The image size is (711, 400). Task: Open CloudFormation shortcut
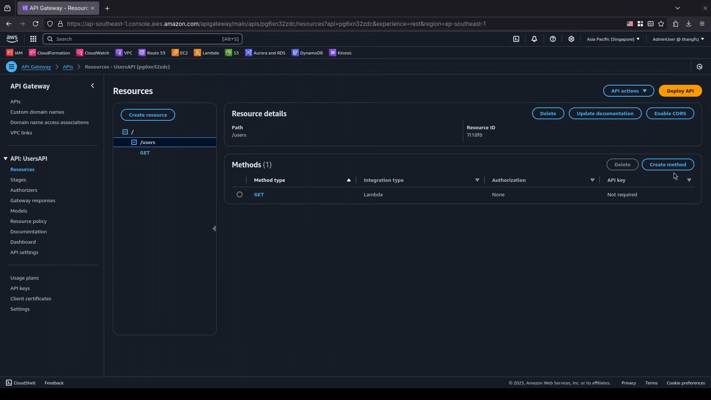tap(49, 53)
